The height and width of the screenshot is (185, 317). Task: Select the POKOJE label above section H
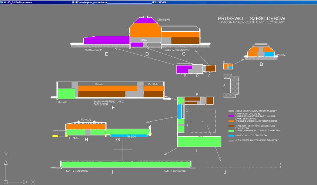86,120
